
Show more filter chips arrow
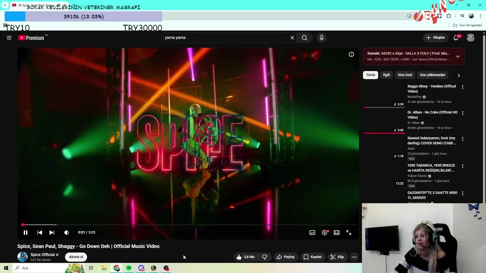pyautogui.click(x=459, y=75)
